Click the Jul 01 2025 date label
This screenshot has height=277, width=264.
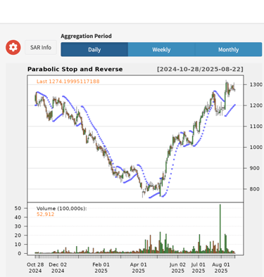(199, 268)
